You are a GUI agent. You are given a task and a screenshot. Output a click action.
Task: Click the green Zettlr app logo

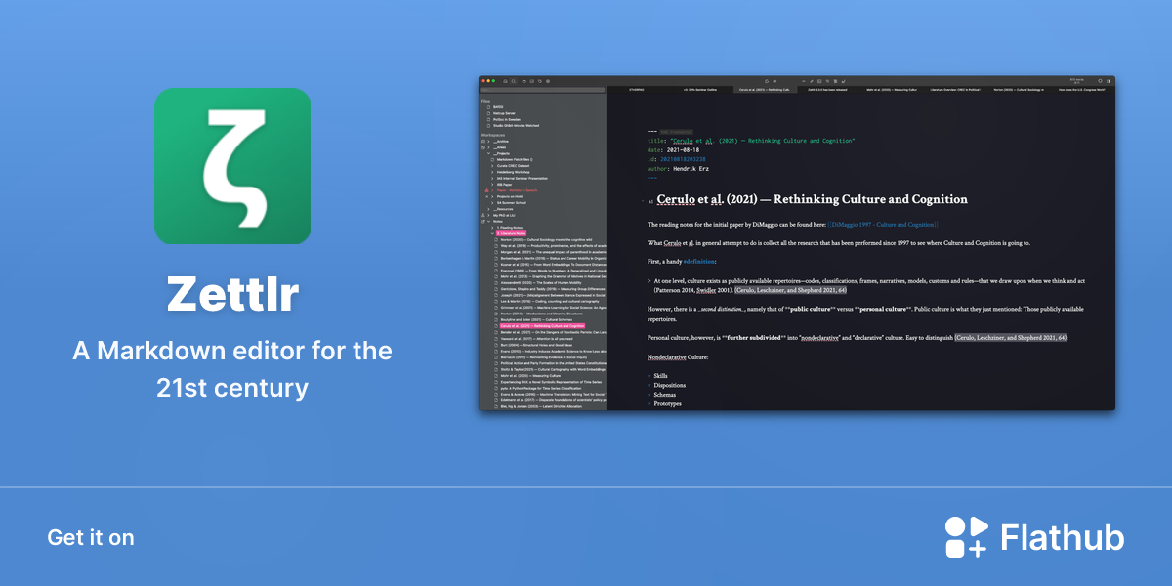232,166
